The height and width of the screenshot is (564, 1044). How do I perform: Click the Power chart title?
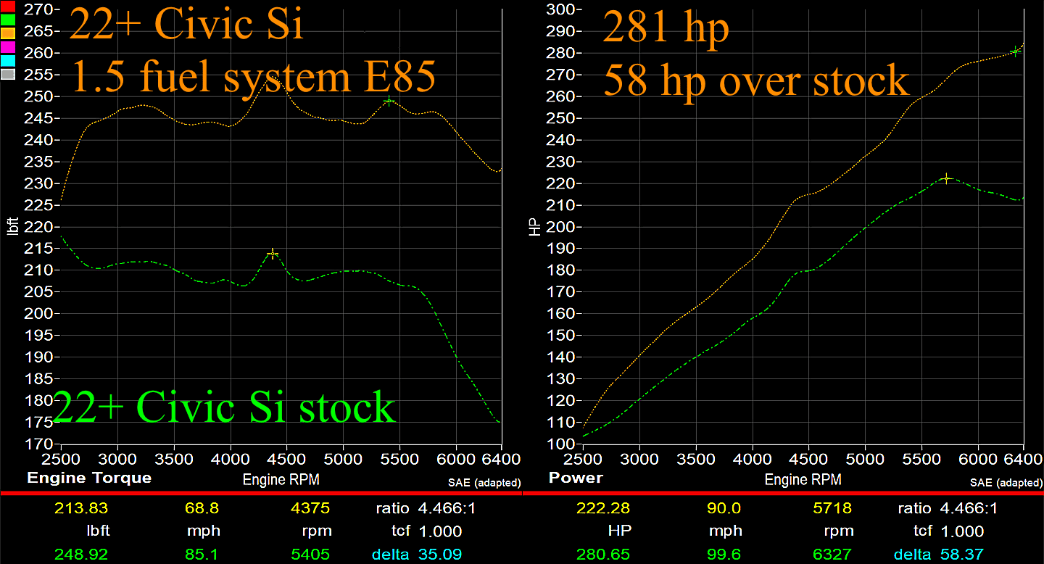(x=576, y=478)
